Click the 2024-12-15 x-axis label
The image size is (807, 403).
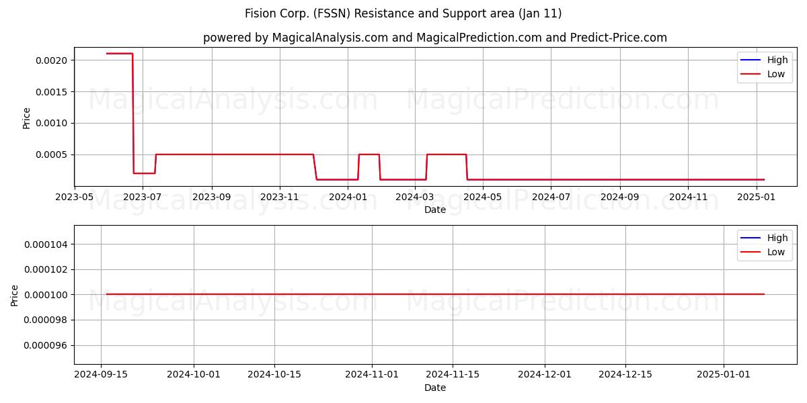click(x=625, y=375)
